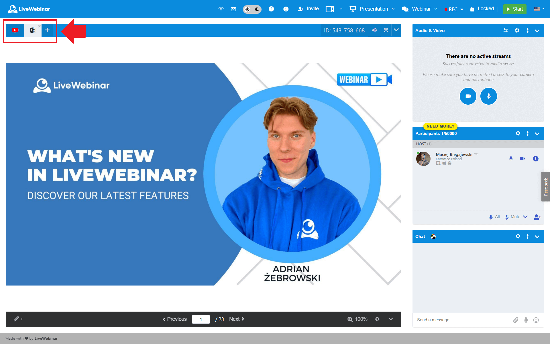Image resolution: width=550 pixels, height=344 pixels.
Task: Open the drawing pencil tool
Action: point(18,319)
